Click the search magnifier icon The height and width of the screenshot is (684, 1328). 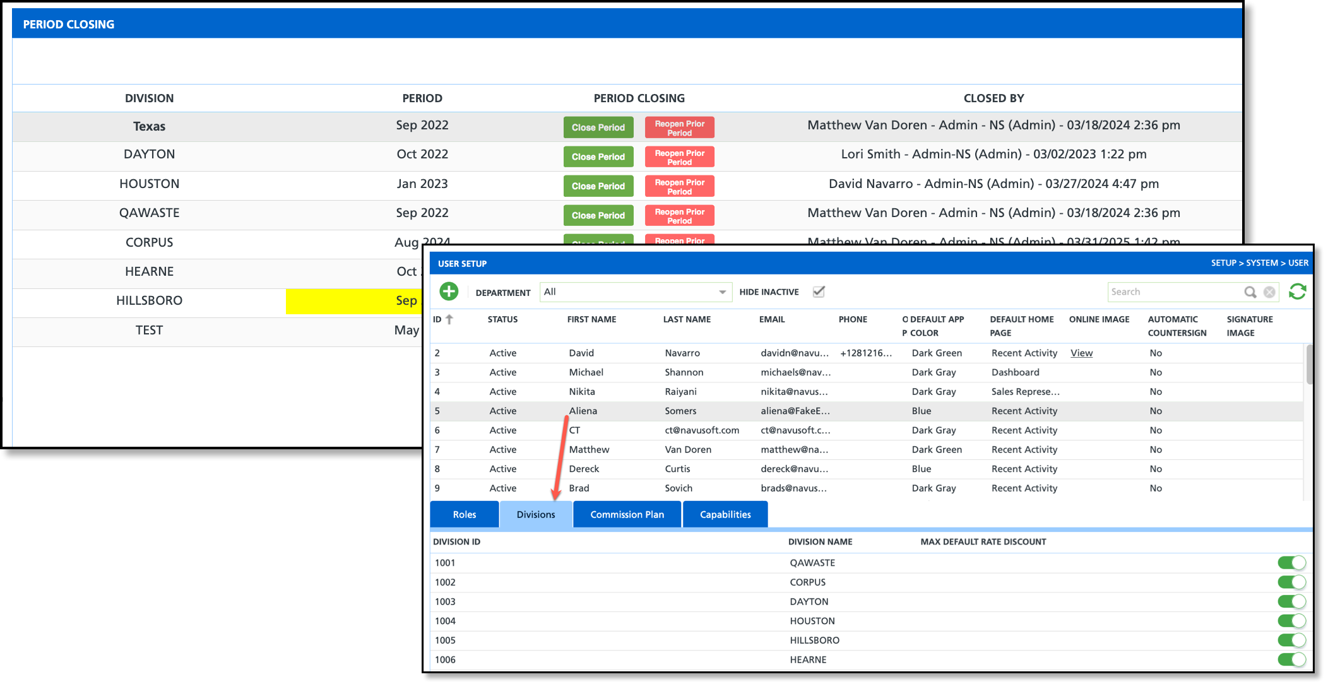pos(1250,292)
